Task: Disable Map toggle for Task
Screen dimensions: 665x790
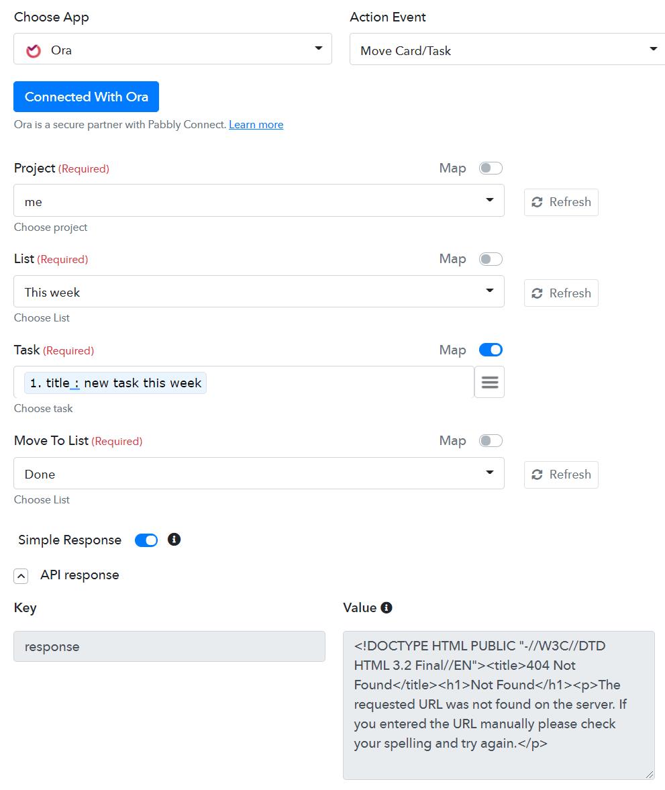Action: pos(491,350)
